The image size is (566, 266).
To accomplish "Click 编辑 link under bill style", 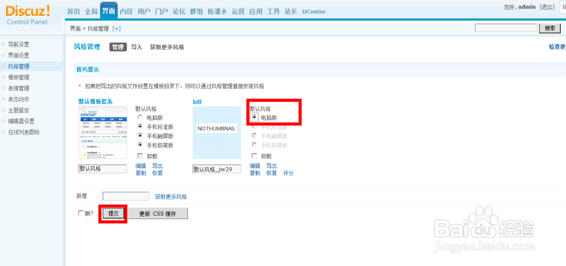I will pos(255,166).
